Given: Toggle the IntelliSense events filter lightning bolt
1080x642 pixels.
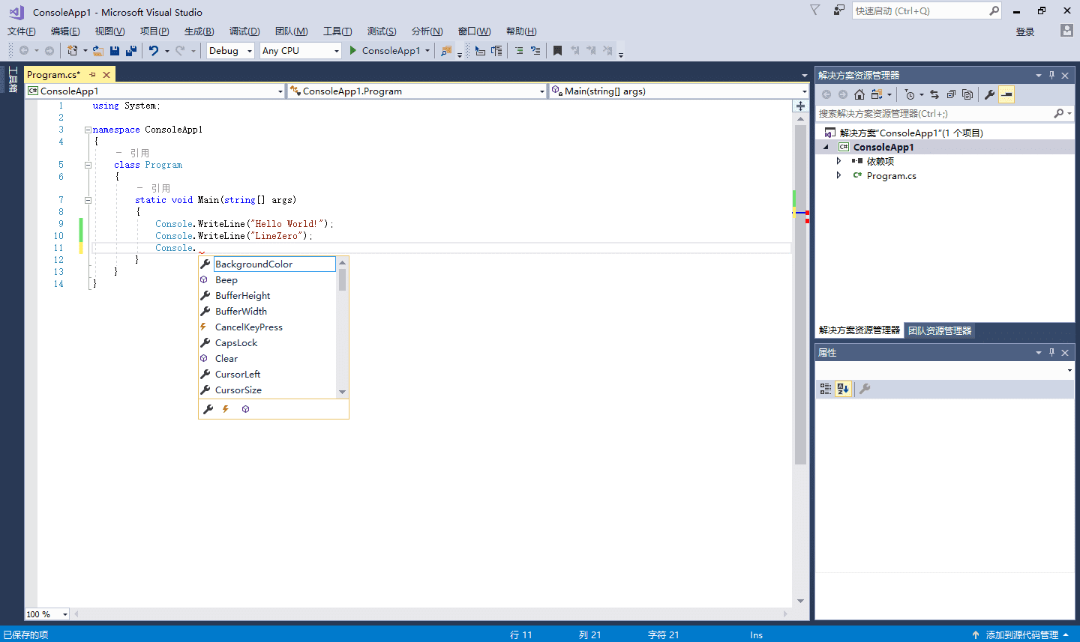Looking at the screenshot, I should coord(225,409).
